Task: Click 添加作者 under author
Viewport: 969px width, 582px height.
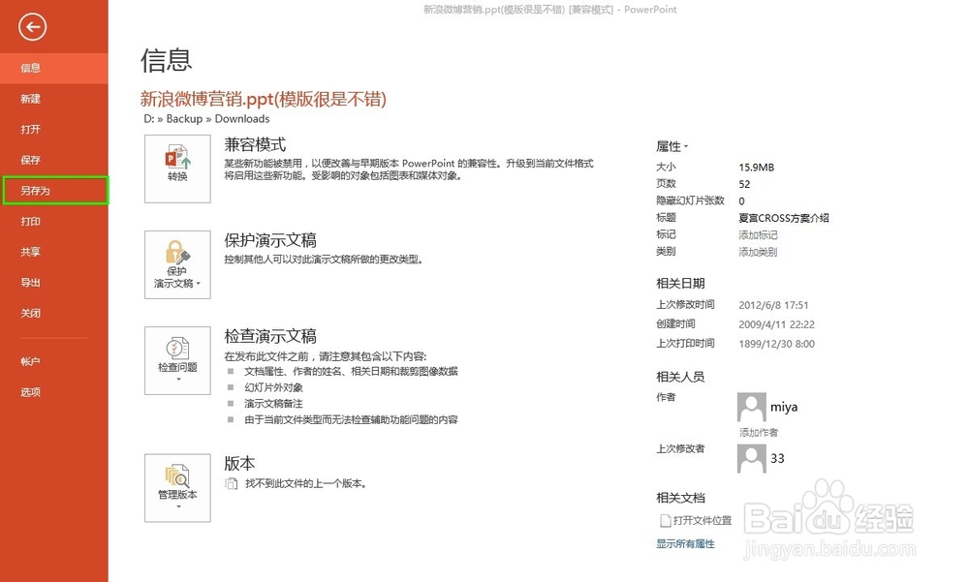Action: pyautogui.click(x=759, y=433)
